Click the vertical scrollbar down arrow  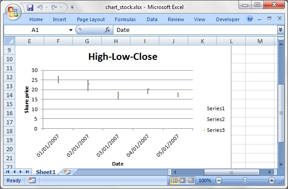coord(281,165)
